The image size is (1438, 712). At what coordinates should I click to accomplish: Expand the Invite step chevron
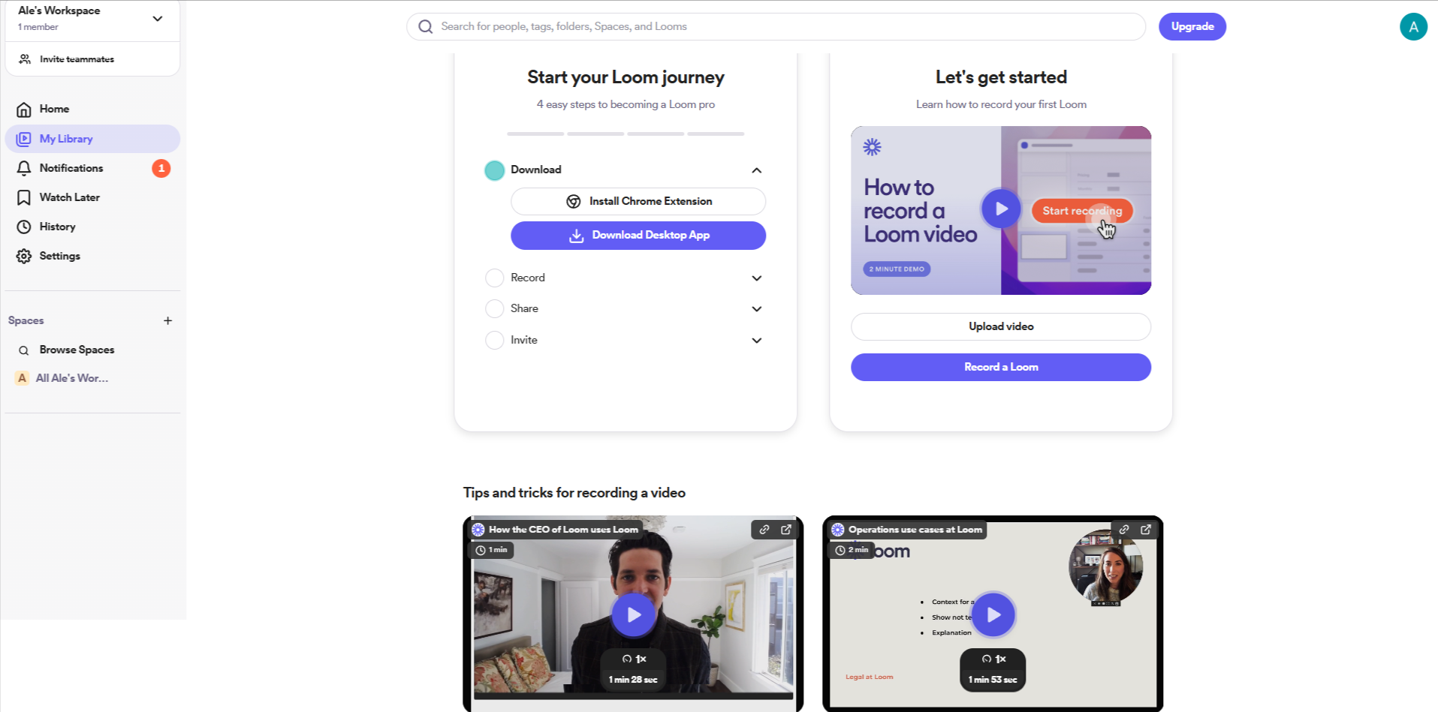757,341
